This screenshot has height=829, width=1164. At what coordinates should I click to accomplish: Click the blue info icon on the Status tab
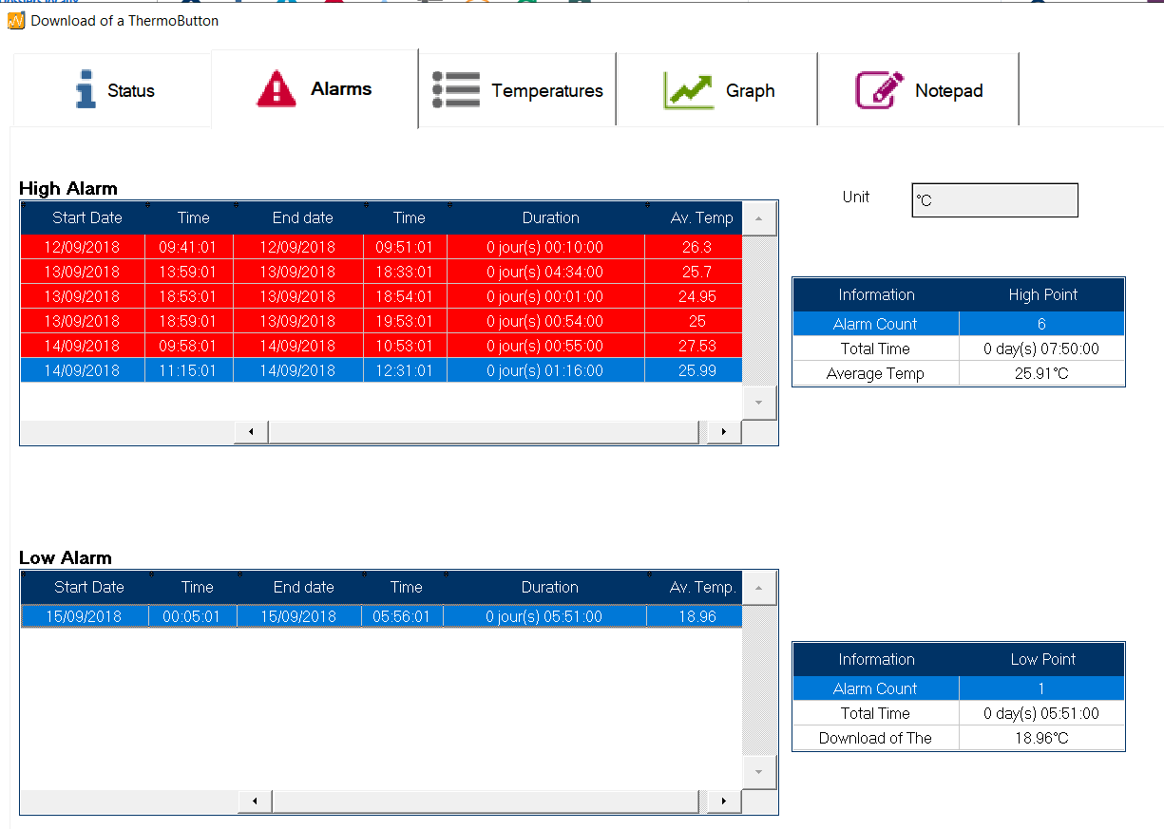(x=85, y=90)
